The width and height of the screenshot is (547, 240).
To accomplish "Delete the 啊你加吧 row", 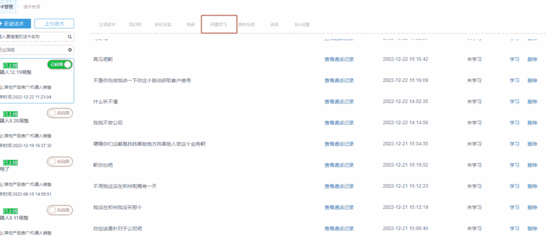I will pos(532,165).
